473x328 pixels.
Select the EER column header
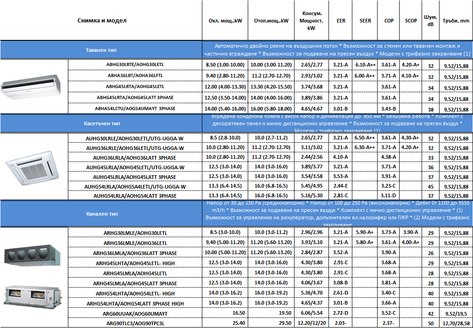[x=341, y=21]
